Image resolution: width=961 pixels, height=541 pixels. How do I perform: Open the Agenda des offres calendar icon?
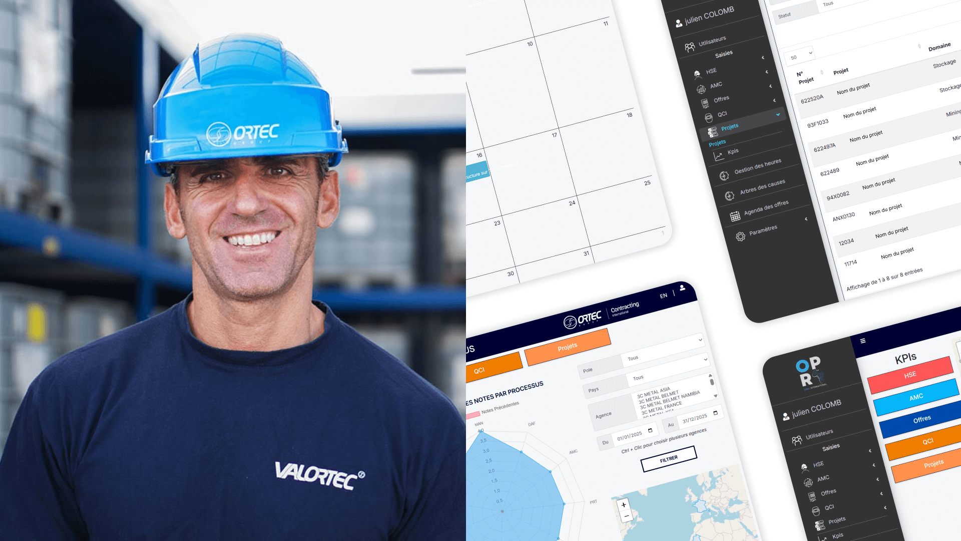[x=735, y=216]
